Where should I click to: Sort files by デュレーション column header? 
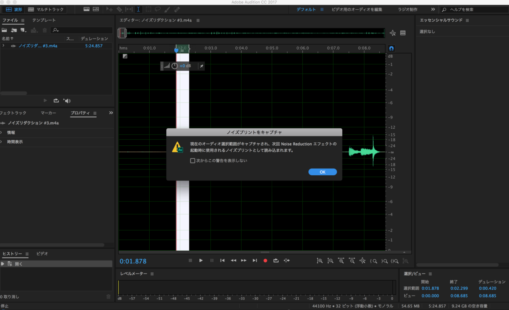[x=94, y=39]
